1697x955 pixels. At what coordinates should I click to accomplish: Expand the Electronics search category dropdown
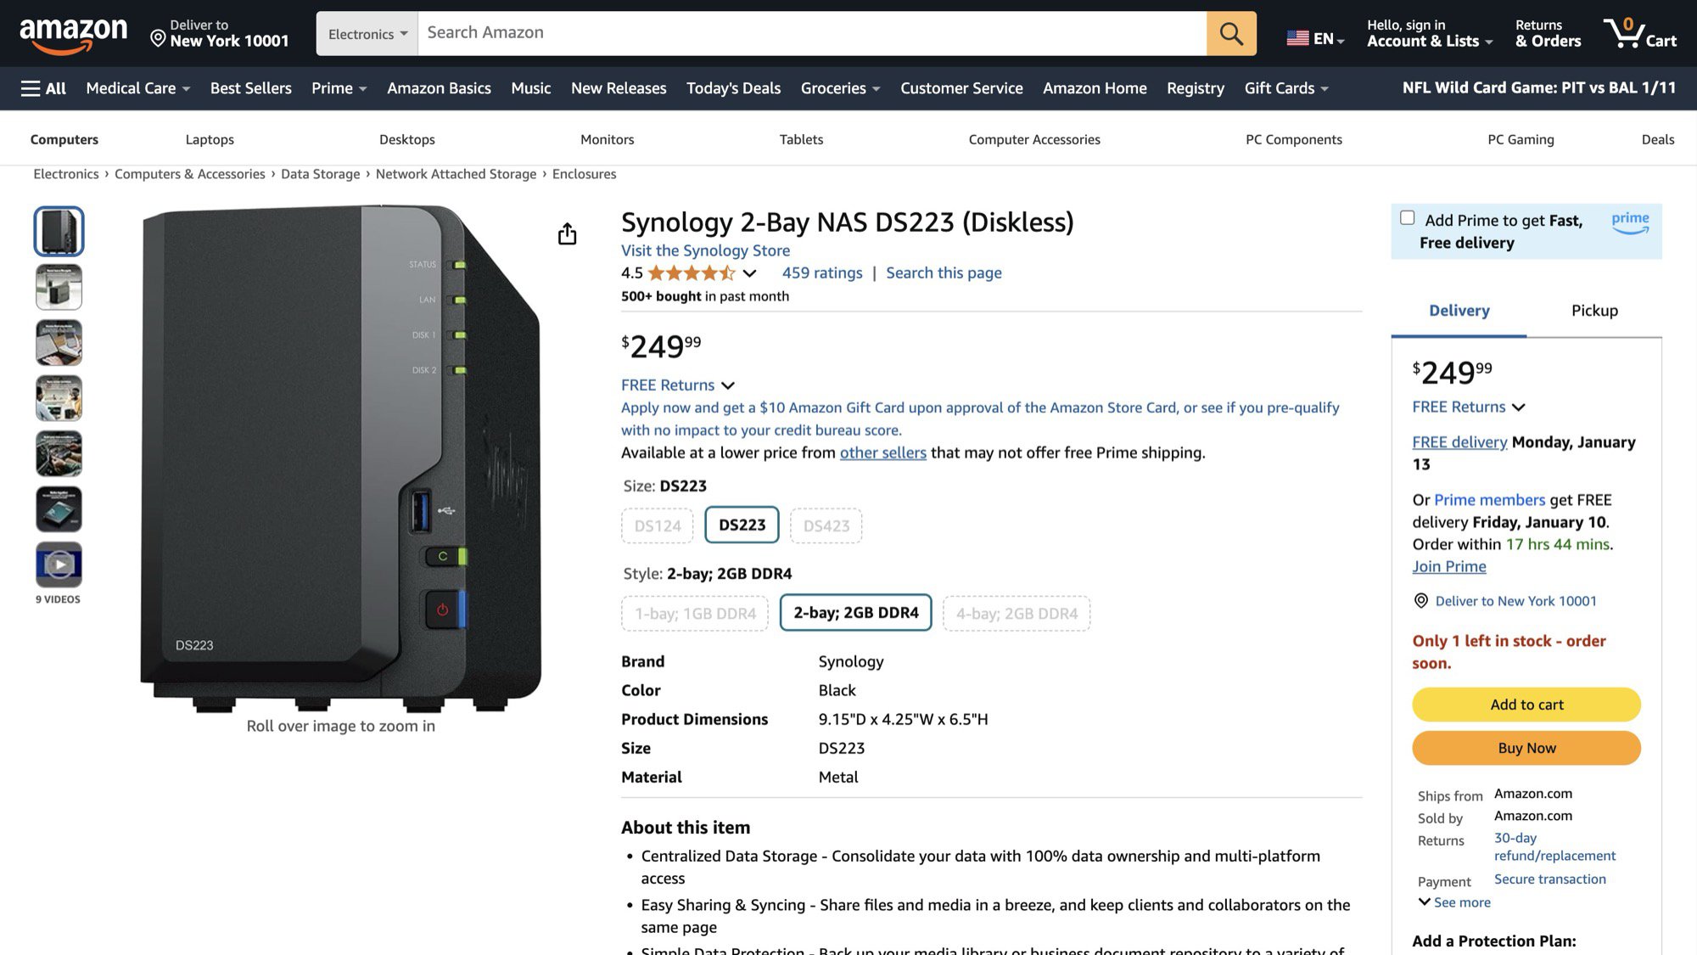[x=366, y=32]
